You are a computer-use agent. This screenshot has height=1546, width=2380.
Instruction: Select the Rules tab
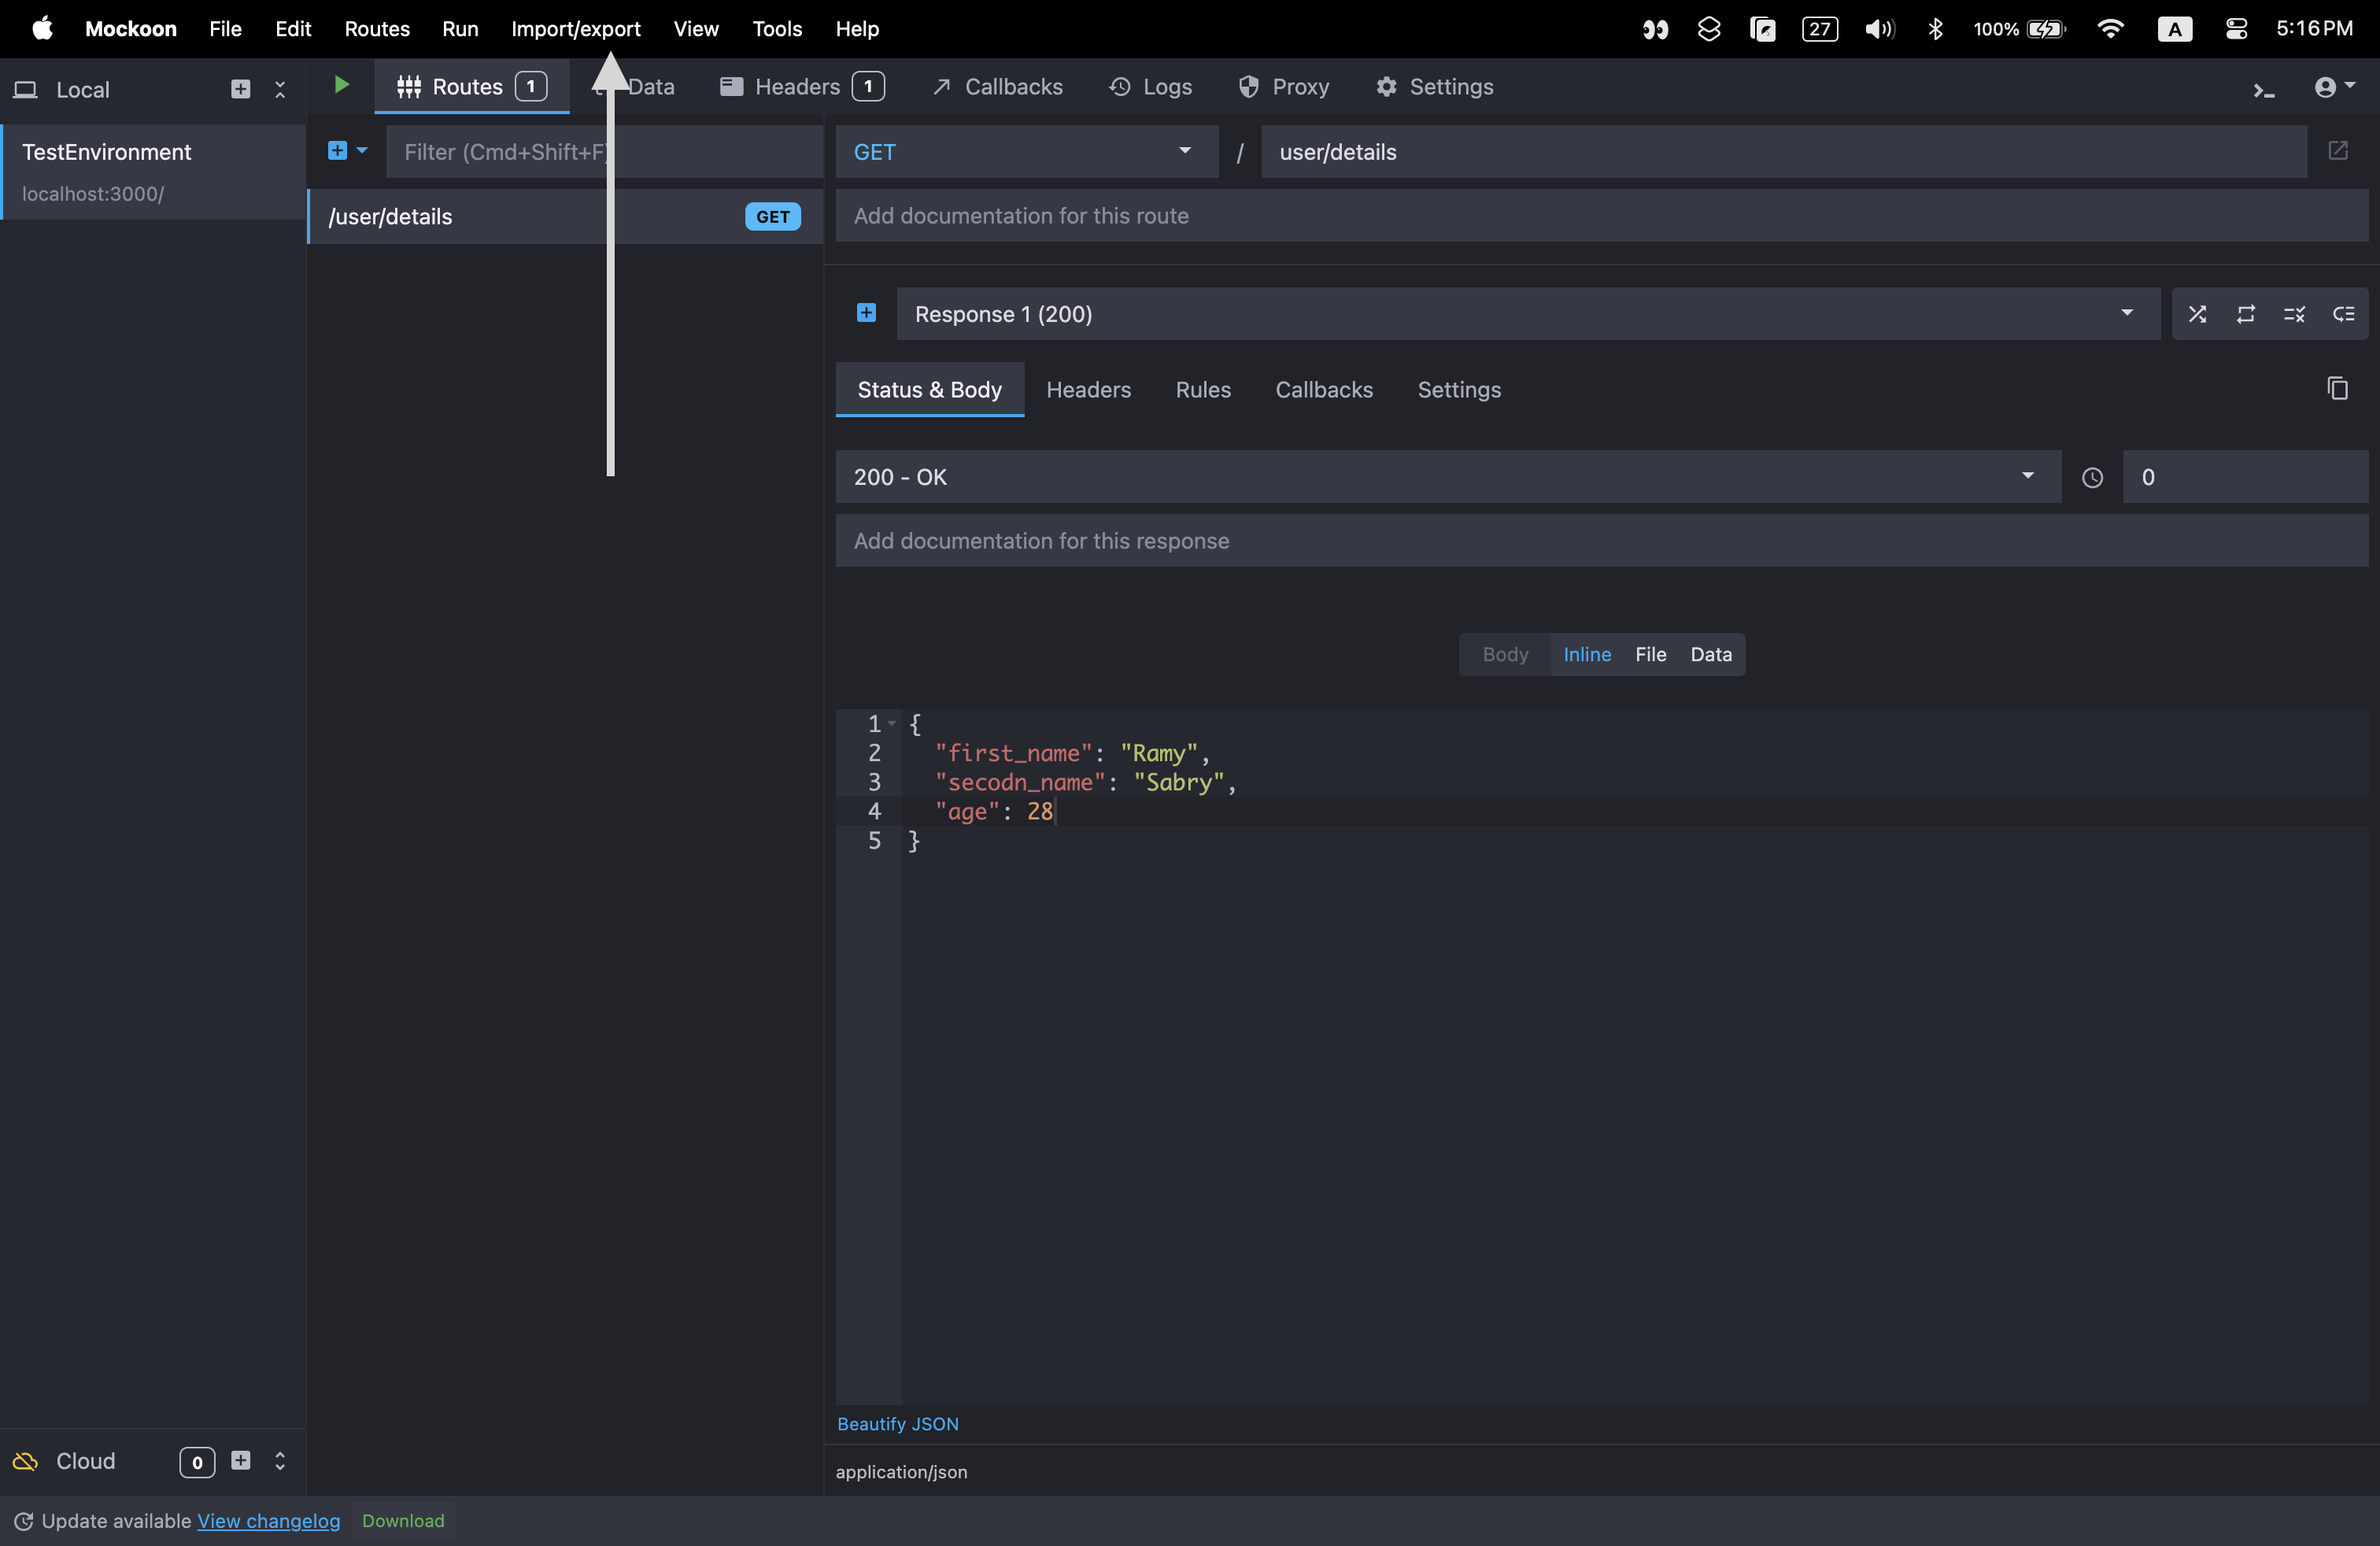(x=1203, y=389)
